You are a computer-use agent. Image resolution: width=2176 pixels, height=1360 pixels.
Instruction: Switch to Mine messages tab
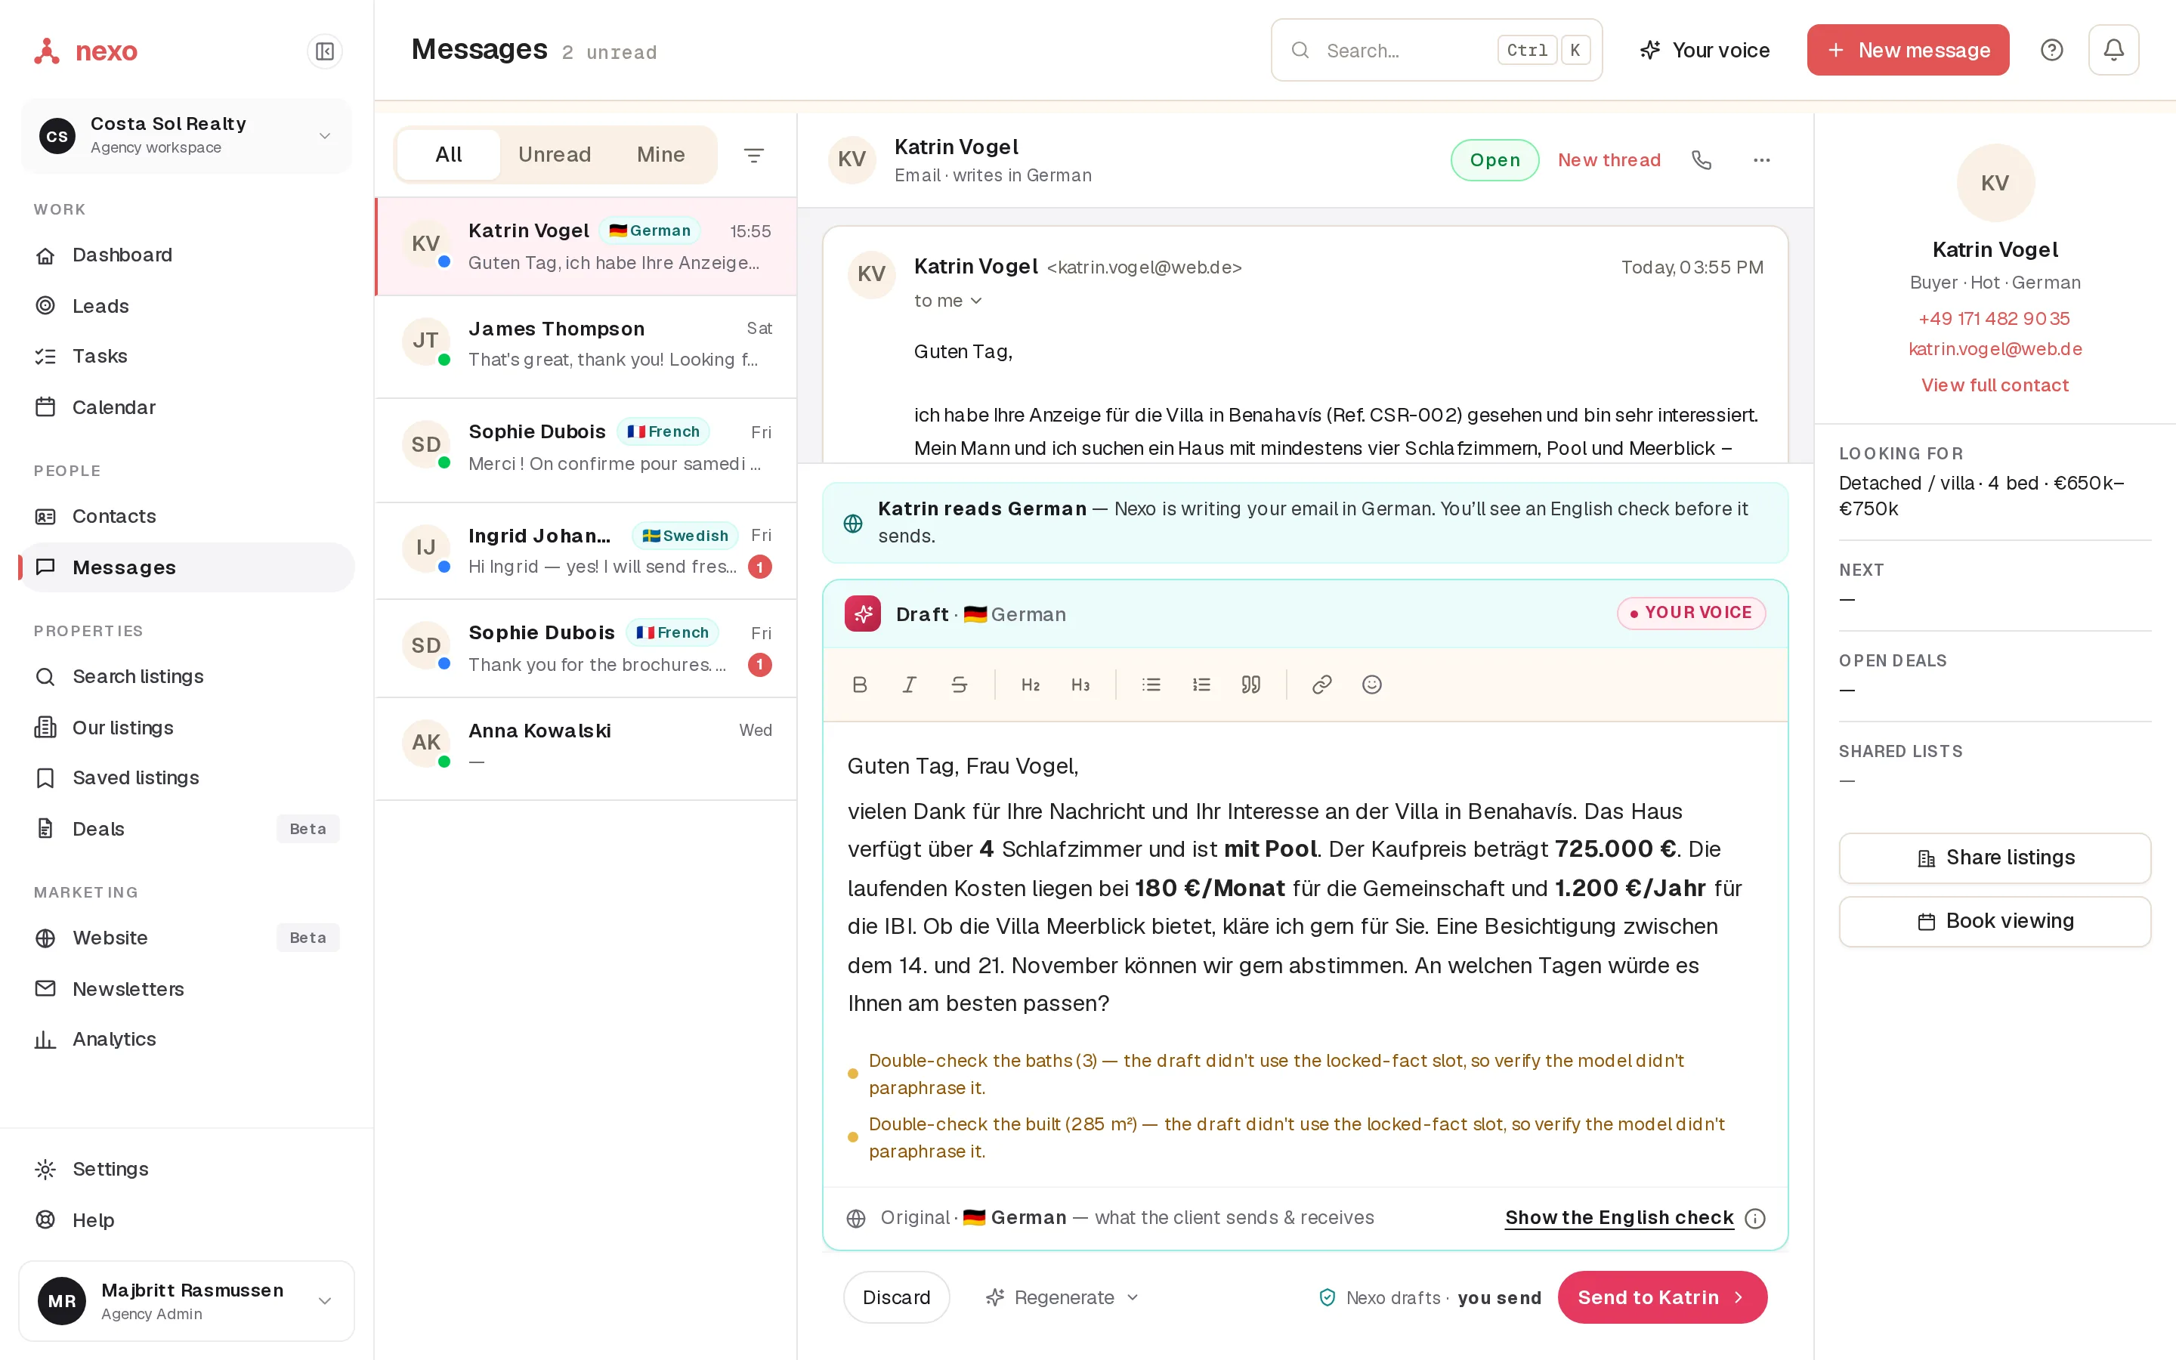point(660,155)
